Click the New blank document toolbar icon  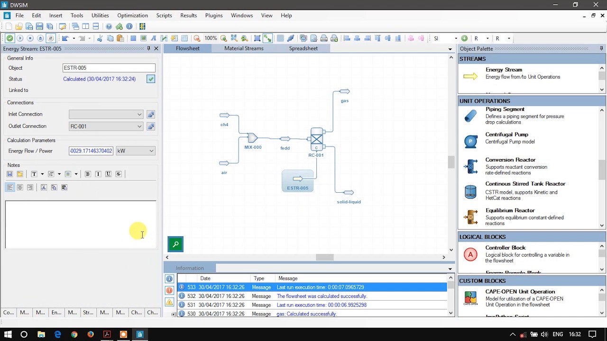coord(9,27)
